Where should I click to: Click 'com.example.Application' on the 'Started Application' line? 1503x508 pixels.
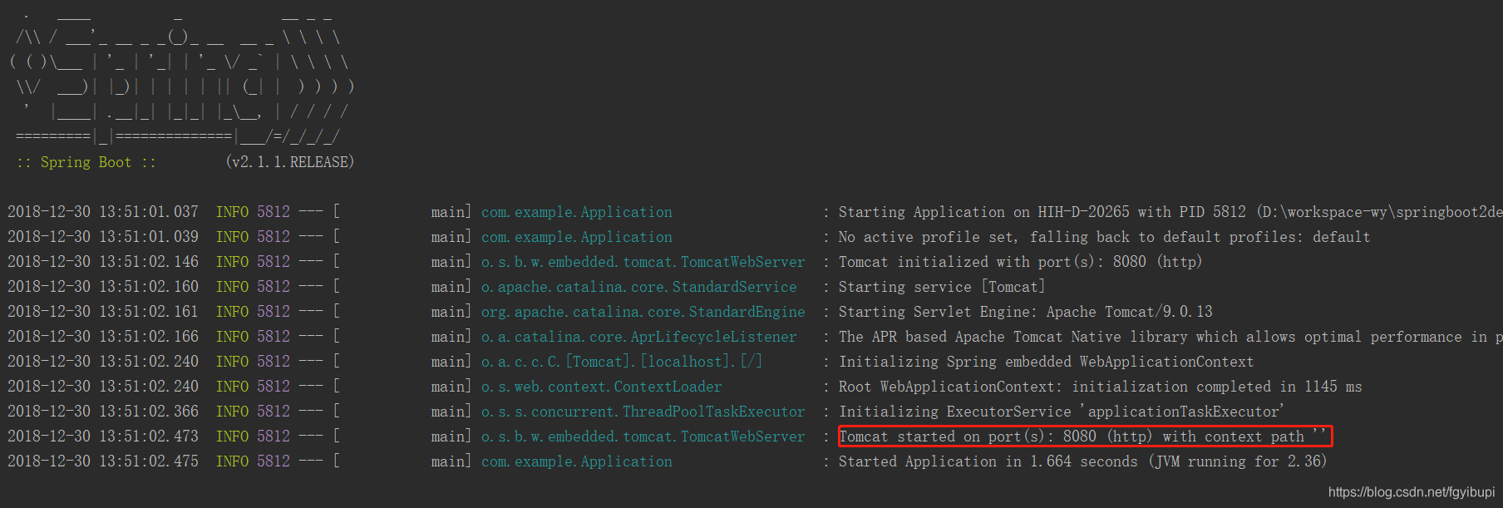577,461
